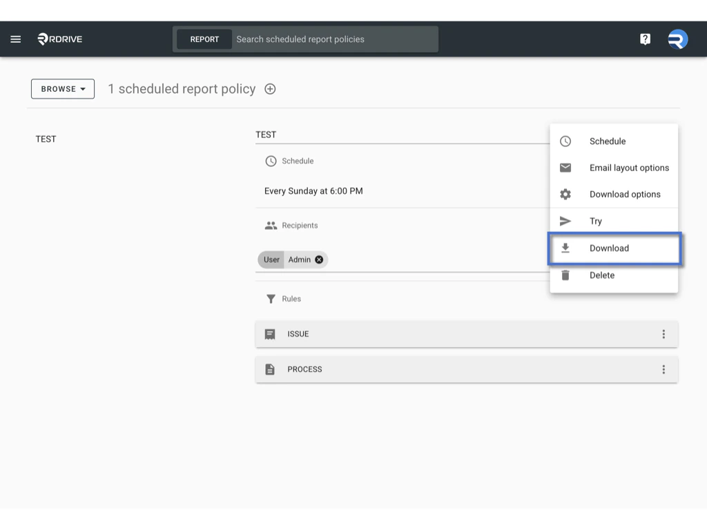Add a new scheduled report policy
The width and height of the screenshot is (707, 530).
[269, 88]
